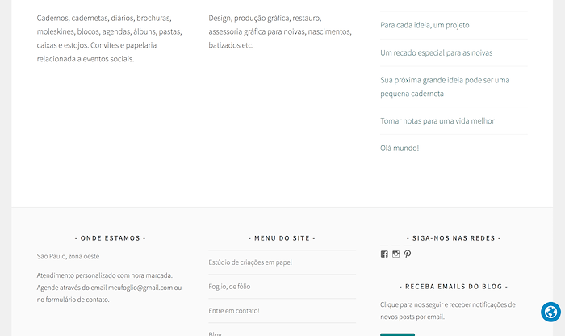This screenshot has width=565, height=336.
Task: Open the Pinterest social icon
Action: point(407,254)
